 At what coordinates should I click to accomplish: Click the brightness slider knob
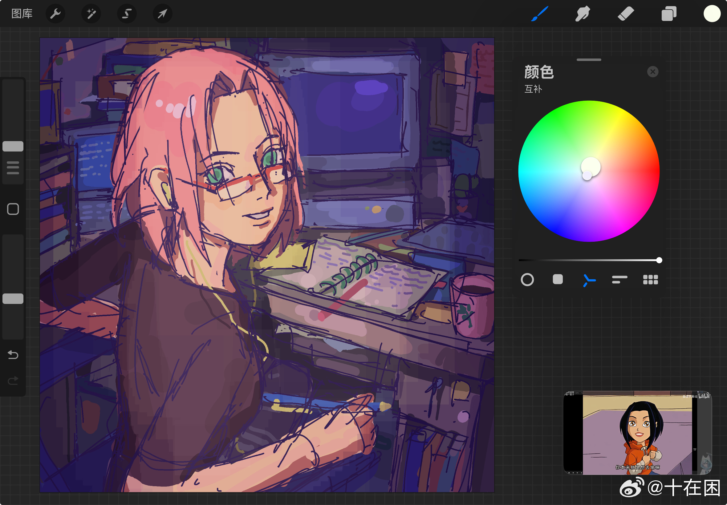659,260
